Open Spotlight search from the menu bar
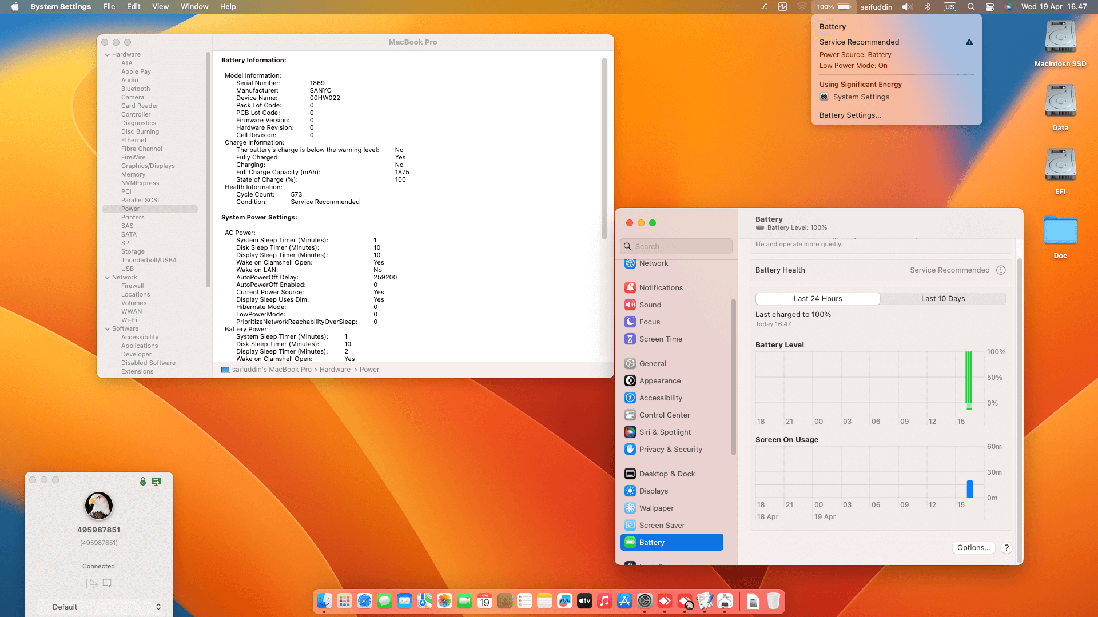Screen dimensions: 1098x617 tap(970, 7)
